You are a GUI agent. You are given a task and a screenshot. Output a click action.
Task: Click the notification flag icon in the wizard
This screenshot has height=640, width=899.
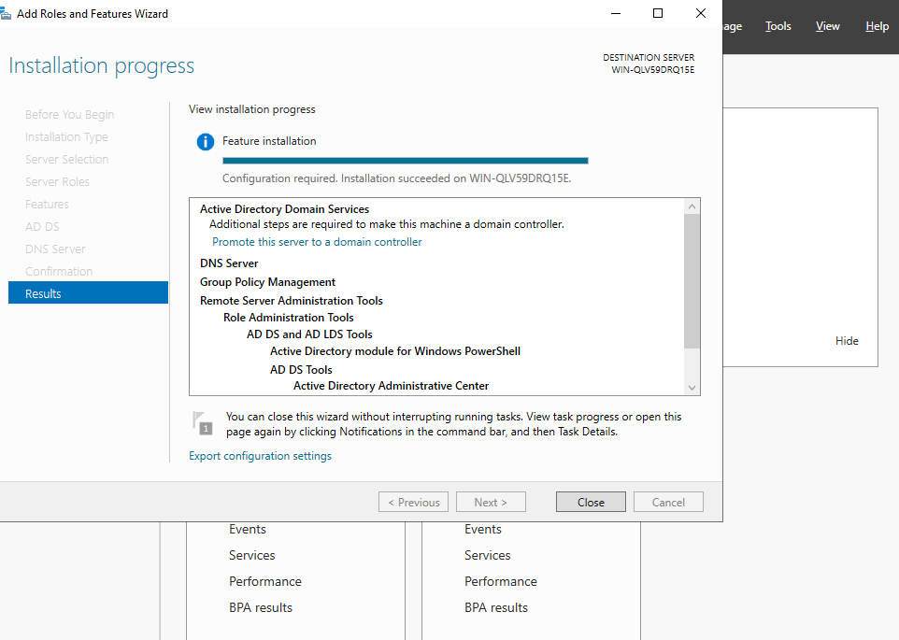click(x=202, y=423)
